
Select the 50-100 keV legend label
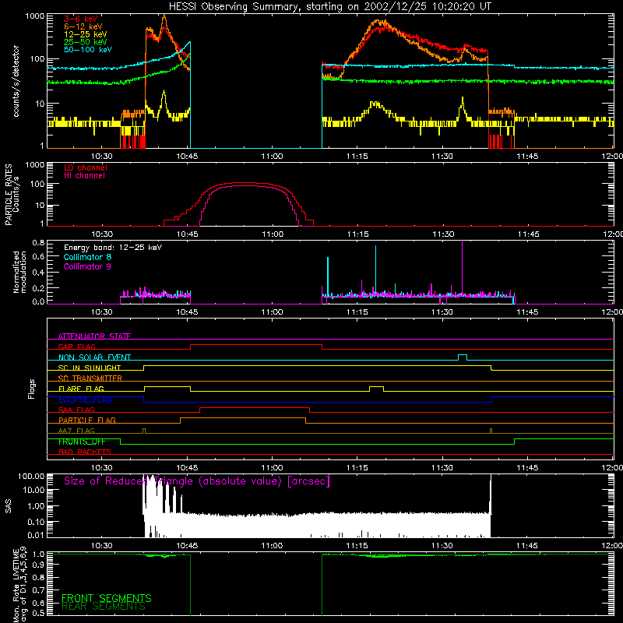(88, 50)
